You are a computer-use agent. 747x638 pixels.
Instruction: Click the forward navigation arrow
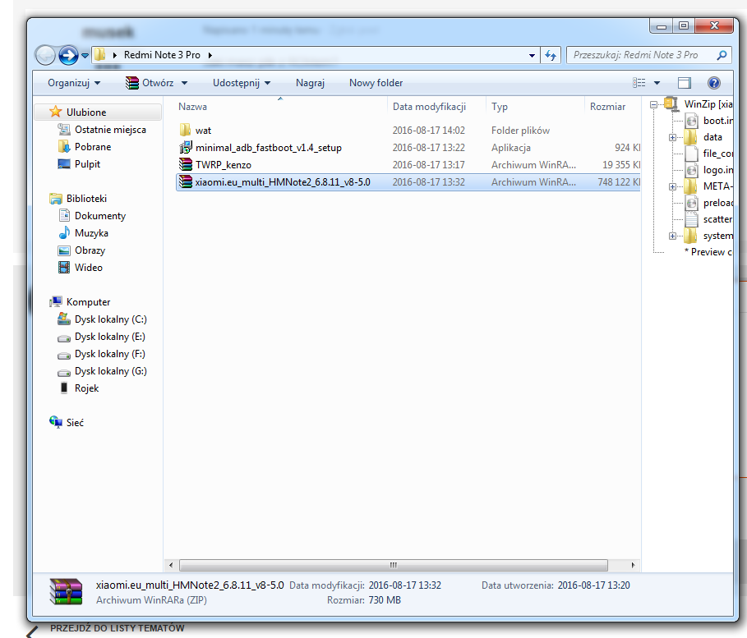69,55
